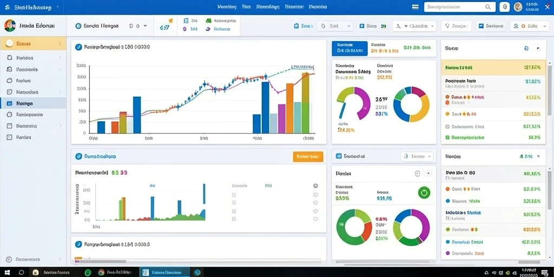Image resolution: width=554 pixels, height=277 pixels.
Task: Click the circle search icon on the taskbar
Action: click(21, 273)
